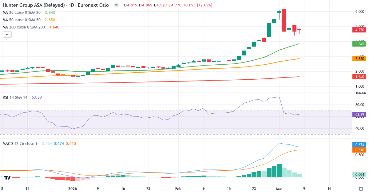
Task: Click the current price label 4.770
Action: (358, 30)
